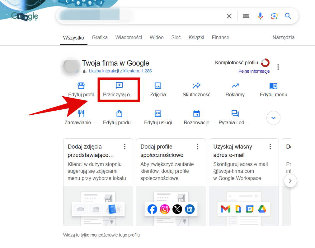Open the Edytuj menu book icon

[273, 86]
